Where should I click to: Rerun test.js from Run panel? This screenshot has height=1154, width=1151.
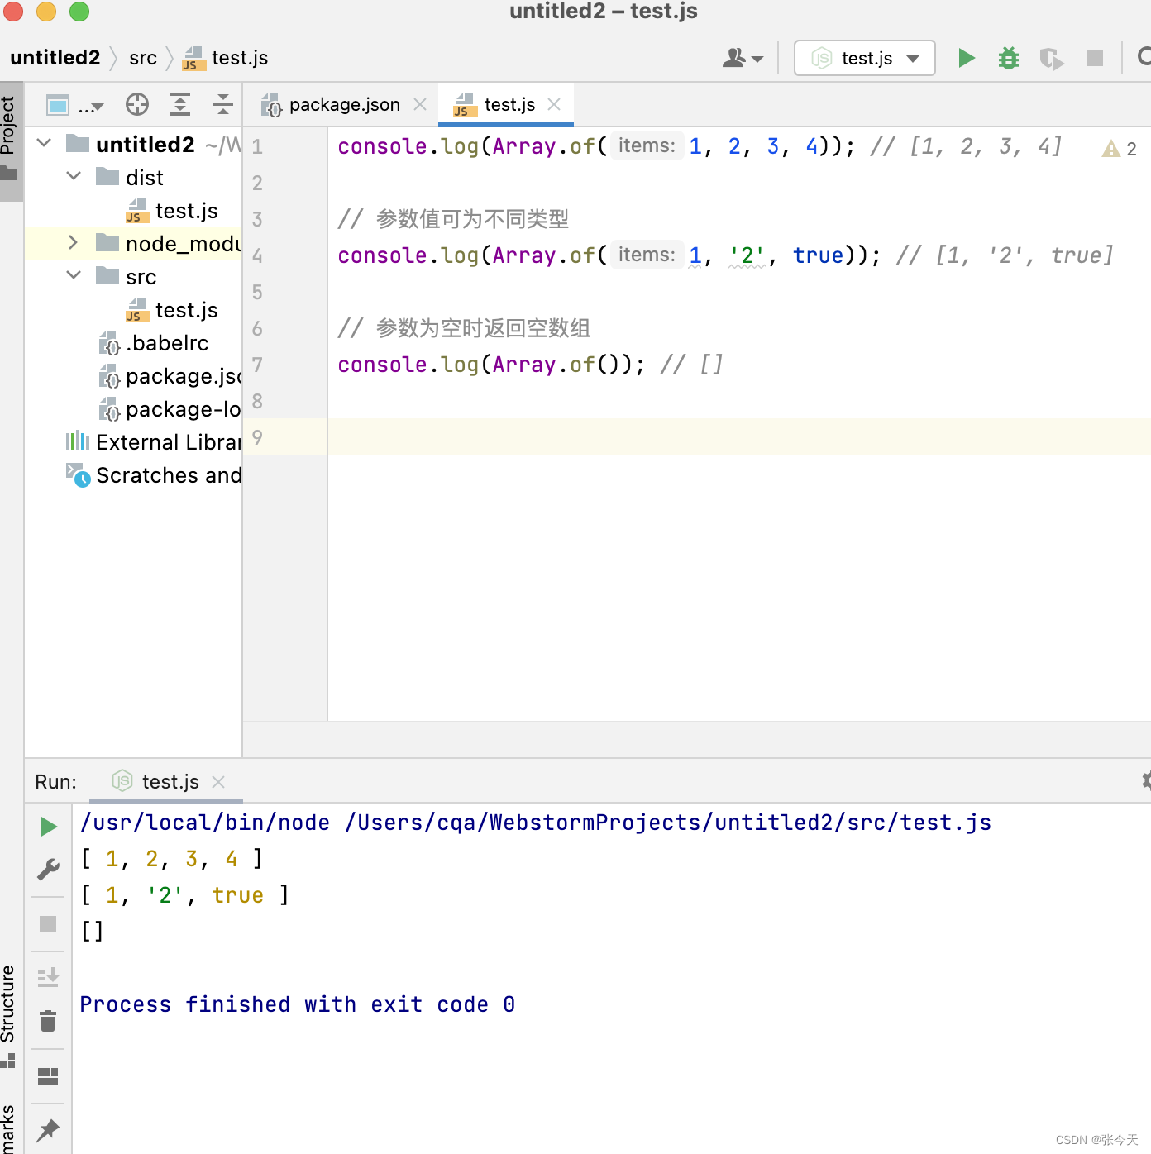[49, 827]
